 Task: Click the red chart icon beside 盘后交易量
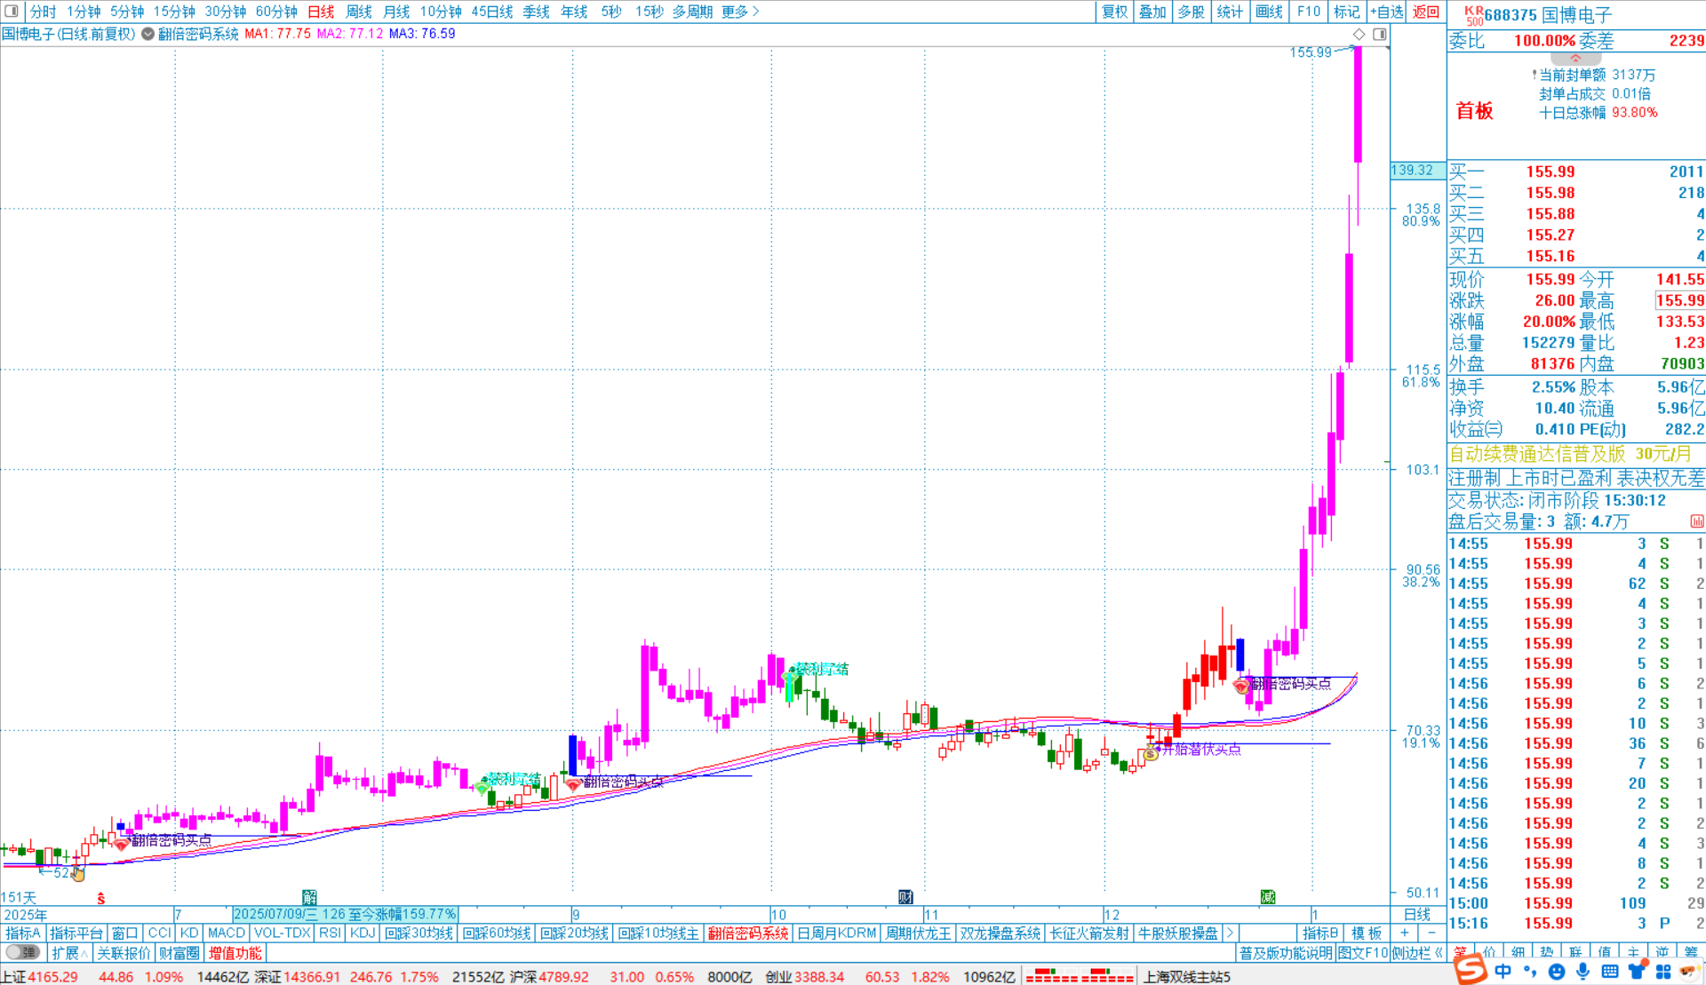point(1696,521)
